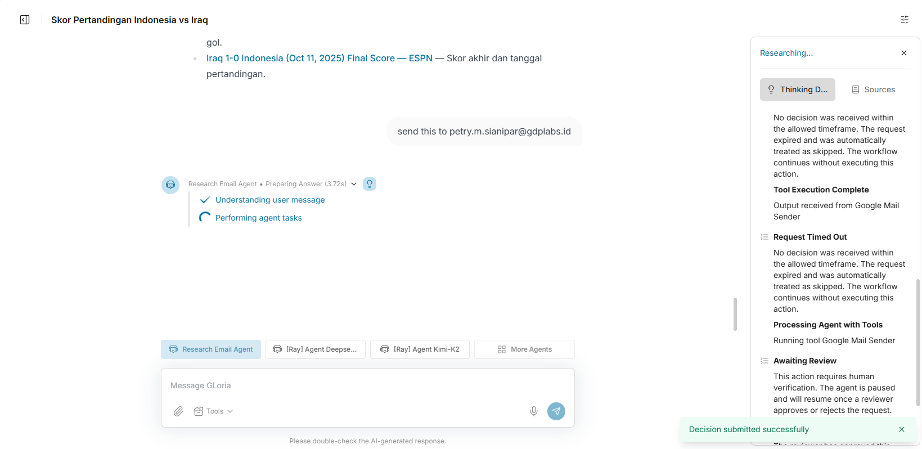The image size is (922, 449).
Task: Click the lightbulb thinking icon
Action: pyautogui.click(x=370, y=184)
